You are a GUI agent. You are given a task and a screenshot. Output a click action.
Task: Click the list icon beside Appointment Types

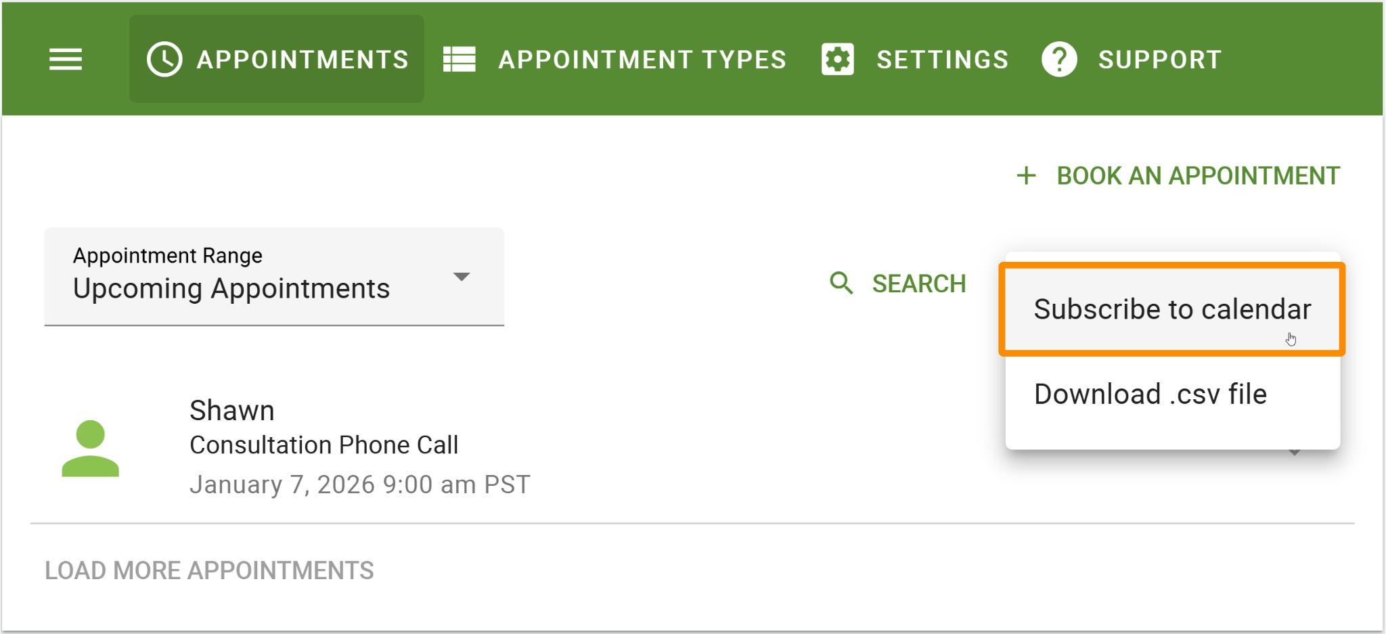pos(457,59)
